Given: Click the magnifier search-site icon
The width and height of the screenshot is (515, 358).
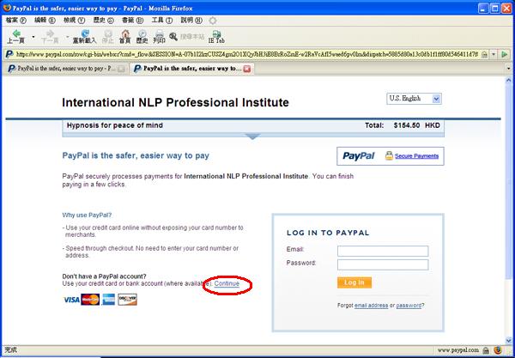Looking at the screenshot, I should [x=173, y=36].
